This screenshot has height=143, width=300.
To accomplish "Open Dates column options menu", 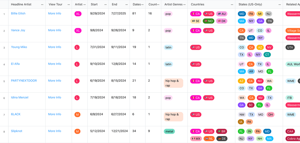I will (x=142, y=4).
